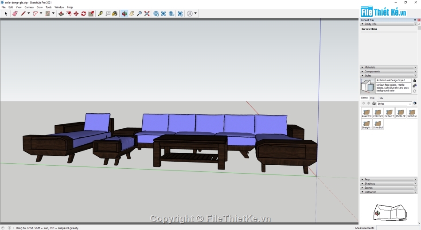421x230 pixels.
Task: Activate the Rotate tool
Action: (x=83, y=13)
